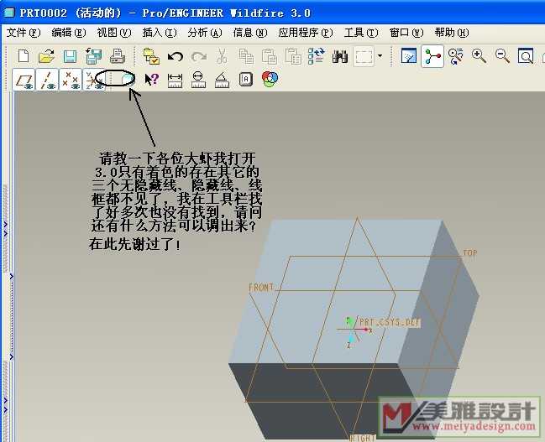Viewport: 545px width, 442px height.
Task: Toggle coordinate systems display
Action: tap(92, 80)
